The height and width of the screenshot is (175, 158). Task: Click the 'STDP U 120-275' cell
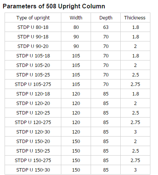point(33,122)
